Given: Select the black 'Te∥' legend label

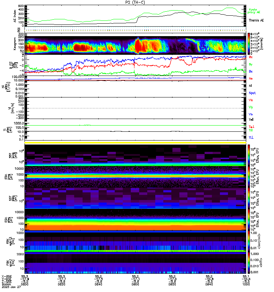Looking at the screenshot, I should point(251,120).
